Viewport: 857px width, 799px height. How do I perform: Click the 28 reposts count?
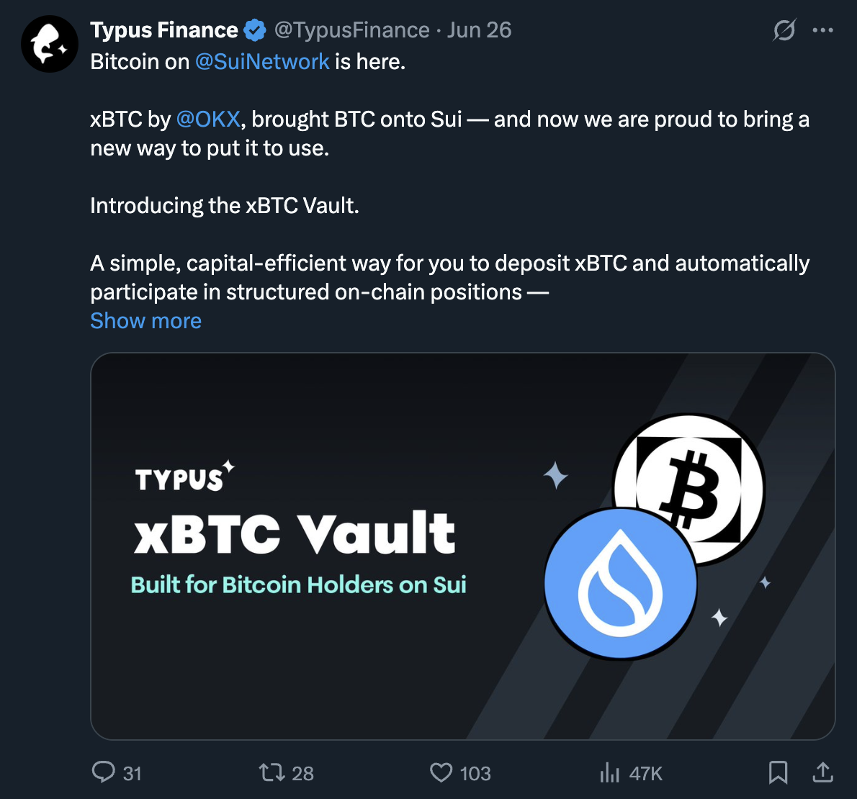pyautogui.click(x=302, y=774)
